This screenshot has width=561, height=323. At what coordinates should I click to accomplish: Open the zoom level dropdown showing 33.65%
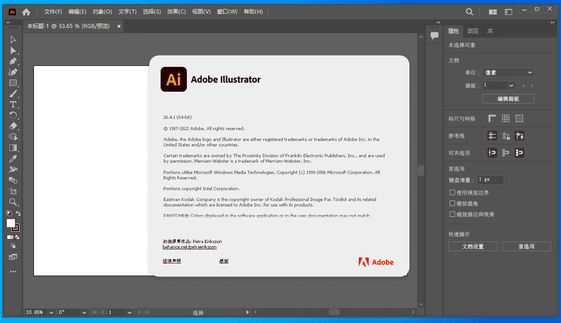coord(50,312)
